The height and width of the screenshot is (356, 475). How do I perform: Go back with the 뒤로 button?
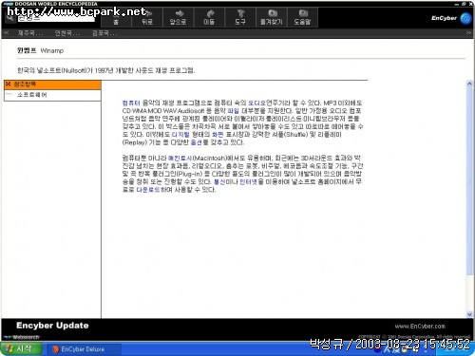[147, 18]
